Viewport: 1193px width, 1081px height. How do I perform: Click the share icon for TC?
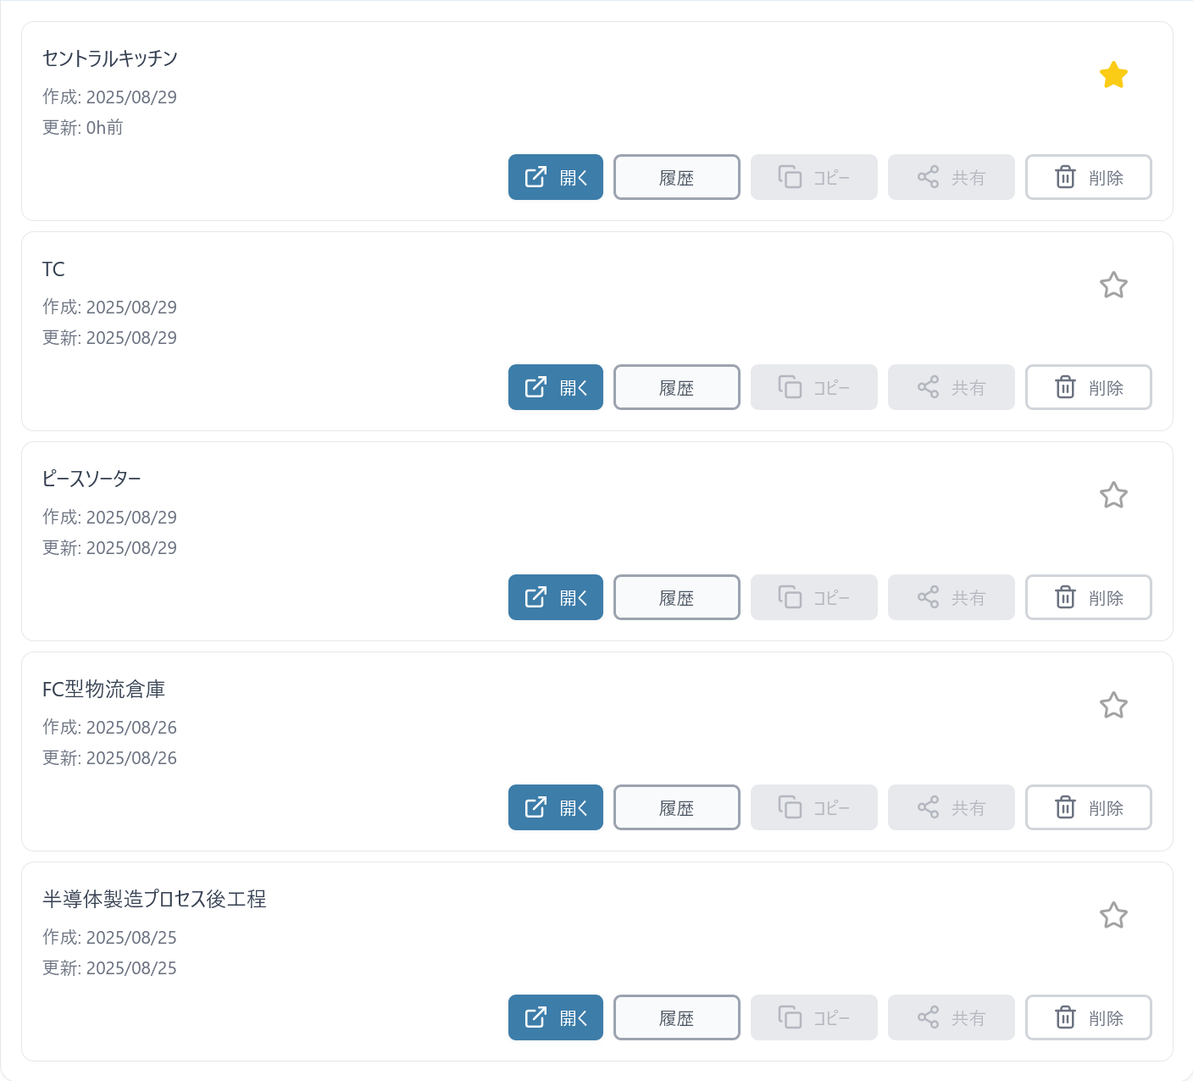click(928, 387)
